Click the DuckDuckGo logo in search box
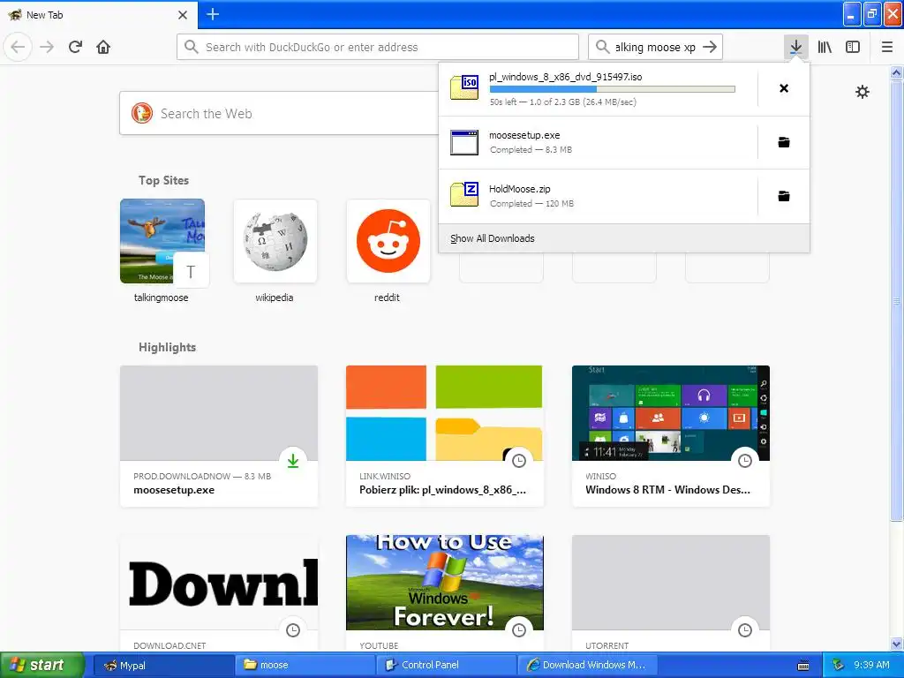The height and width of the screenshot is (678, 904). pyautogui.click(x=142, y=113)
